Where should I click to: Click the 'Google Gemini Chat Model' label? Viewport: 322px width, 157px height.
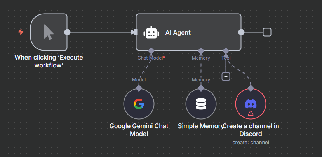pos(139,130)
